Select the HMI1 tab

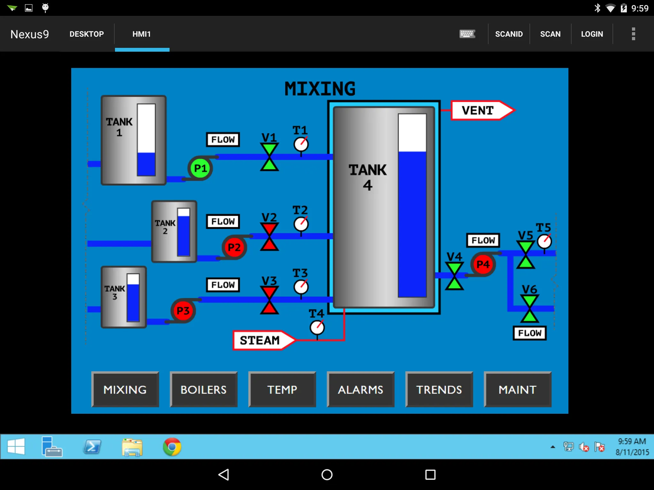pos(141,34)
